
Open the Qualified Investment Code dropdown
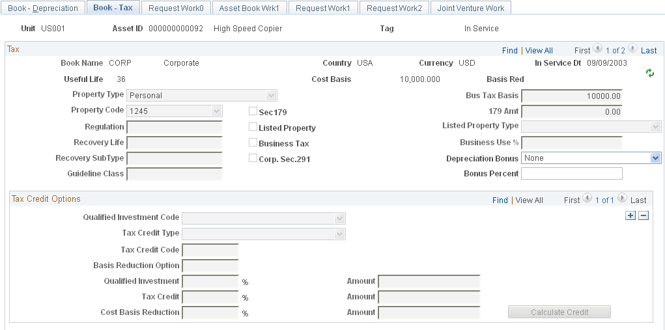click(264, 218)
